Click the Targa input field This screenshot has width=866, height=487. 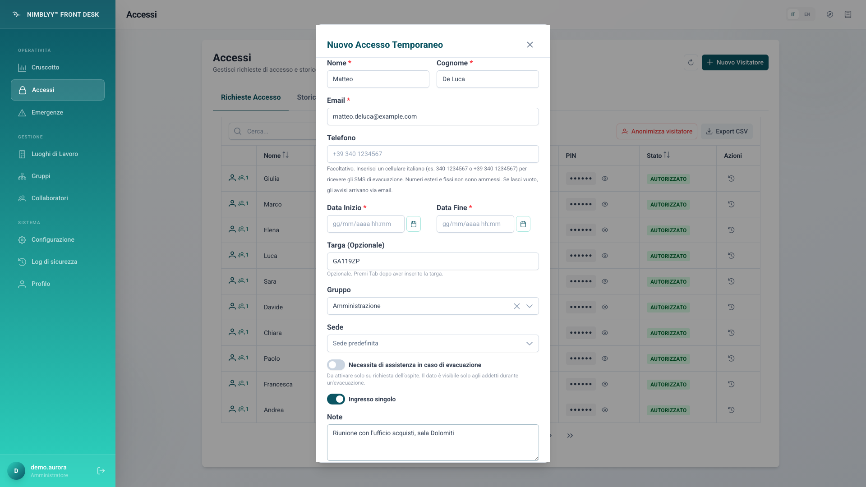(433, 262)
